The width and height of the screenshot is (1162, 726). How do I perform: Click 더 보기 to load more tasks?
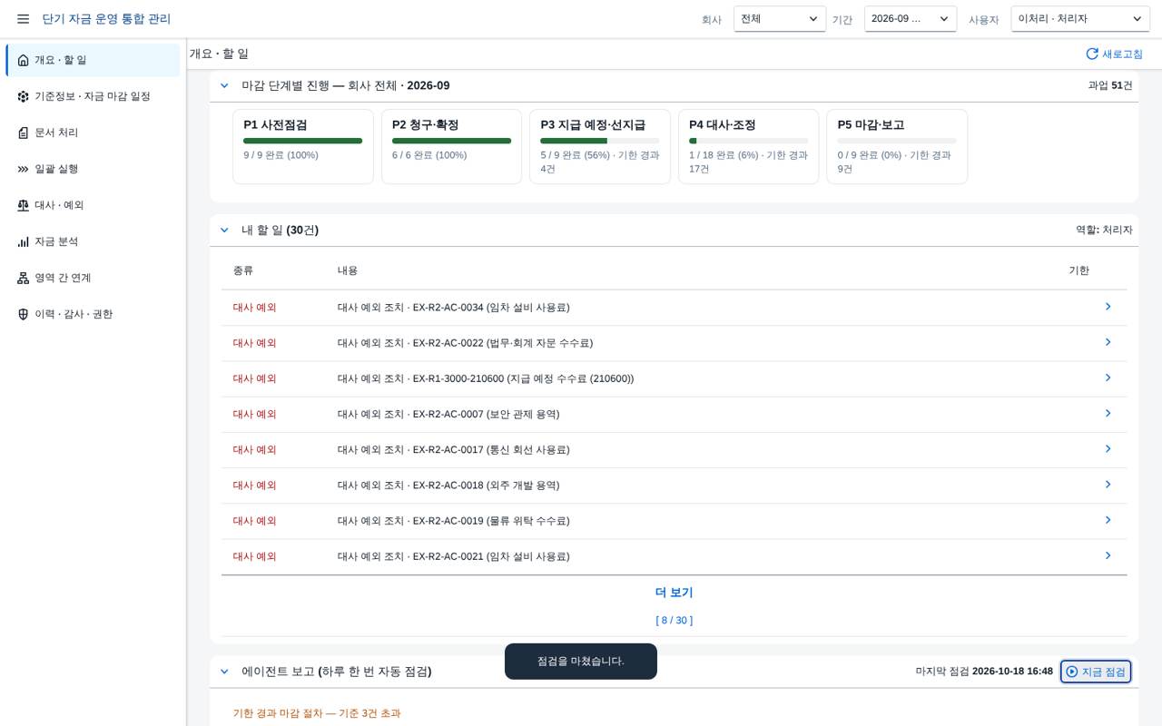[674, 593]
